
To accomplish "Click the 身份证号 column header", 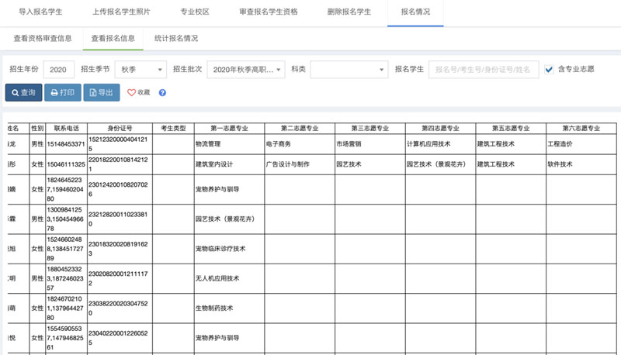I will (x=120, y=128).
